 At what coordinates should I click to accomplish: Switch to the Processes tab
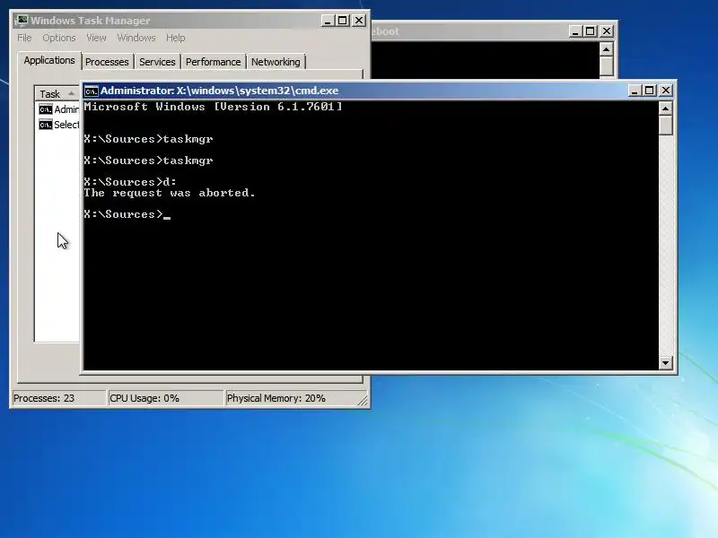coord(107,62)
